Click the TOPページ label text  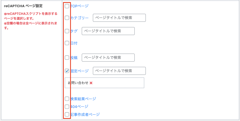[x=79, y=6]
